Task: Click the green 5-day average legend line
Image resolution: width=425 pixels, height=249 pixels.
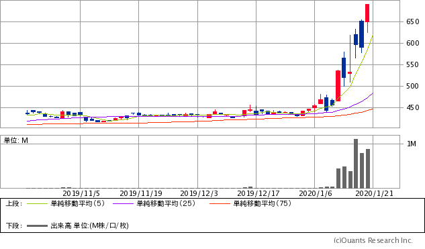Action: 37,203
